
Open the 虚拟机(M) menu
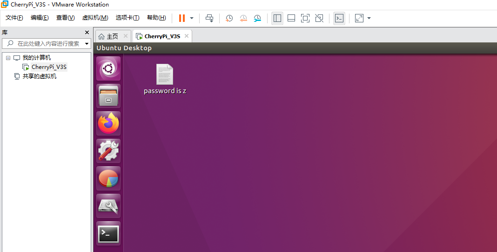pos(95,18)
